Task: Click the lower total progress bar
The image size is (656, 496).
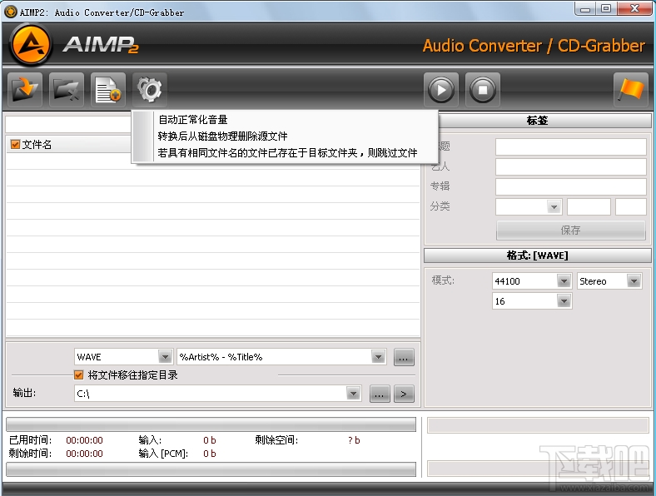Action: click(211, 469)
